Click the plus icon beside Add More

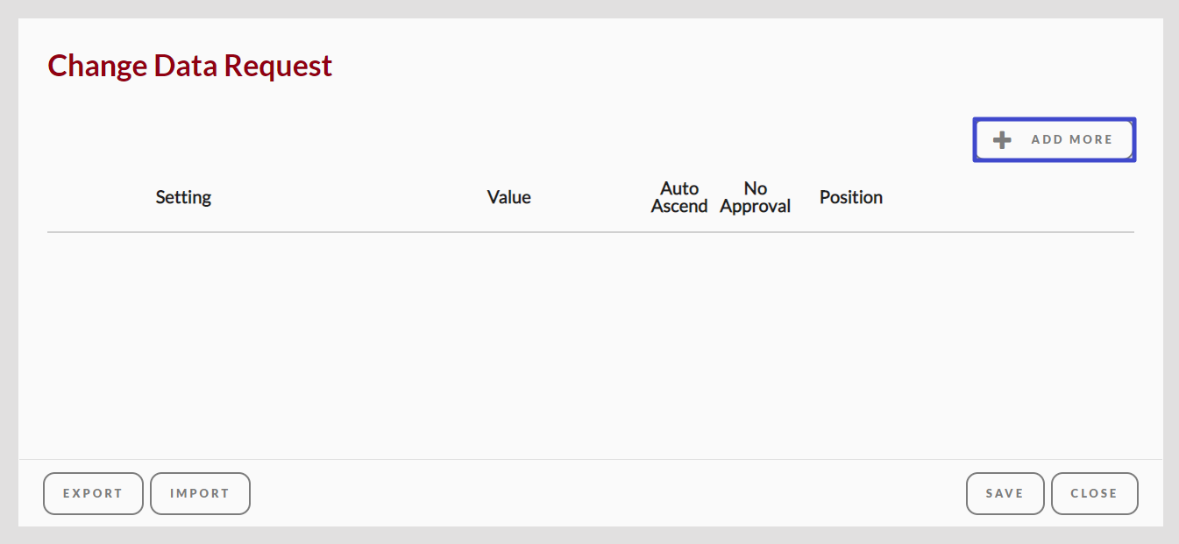[x=1002, y=140]
